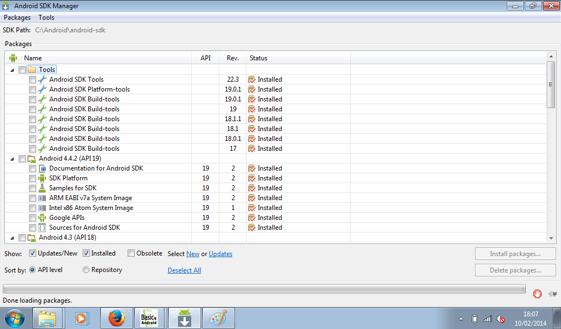Check the Tools group checkbox

click(22, 70)
